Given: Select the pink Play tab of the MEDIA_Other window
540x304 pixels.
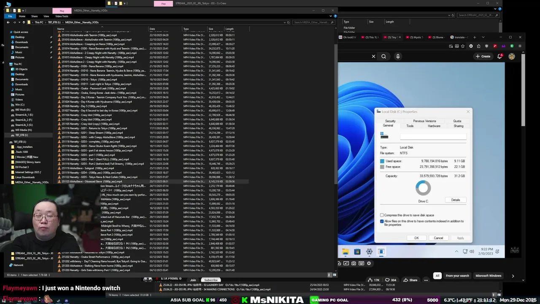Looking at the screenshot, I should 62,11.
